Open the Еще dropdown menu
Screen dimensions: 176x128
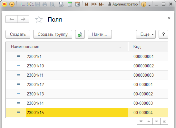[146, 34]
